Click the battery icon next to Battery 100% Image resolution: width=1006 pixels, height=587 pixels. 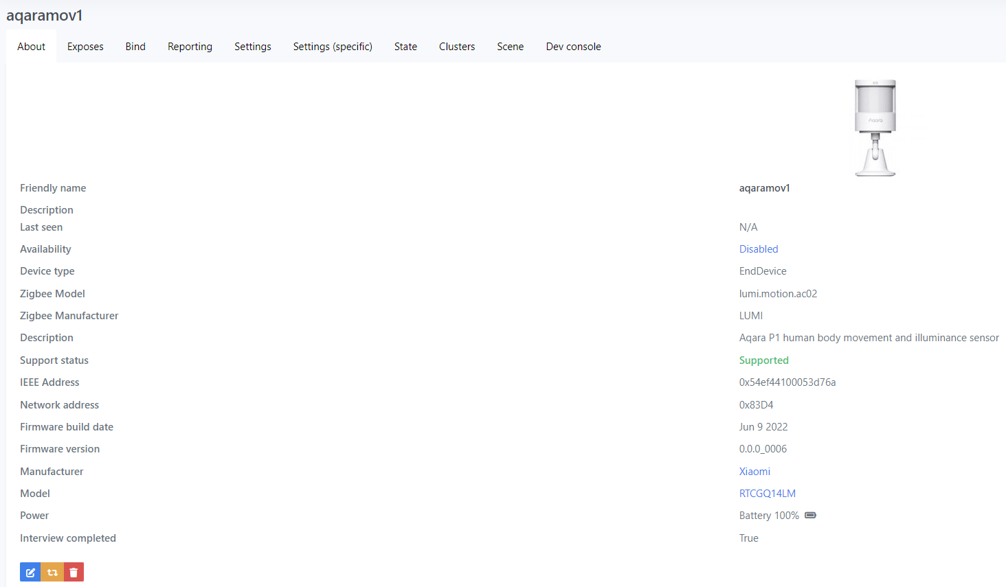pos(810,516)
